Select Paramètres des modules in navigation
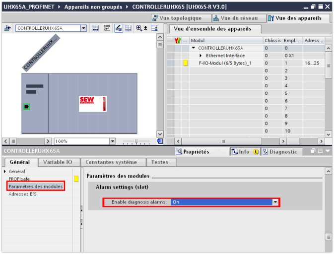Viewport: 334px width, 254px height. (35, 186)
